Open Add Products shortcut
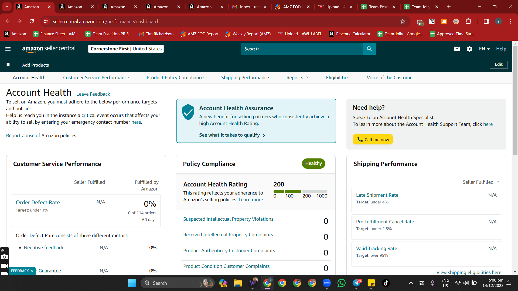 [36, 65]
